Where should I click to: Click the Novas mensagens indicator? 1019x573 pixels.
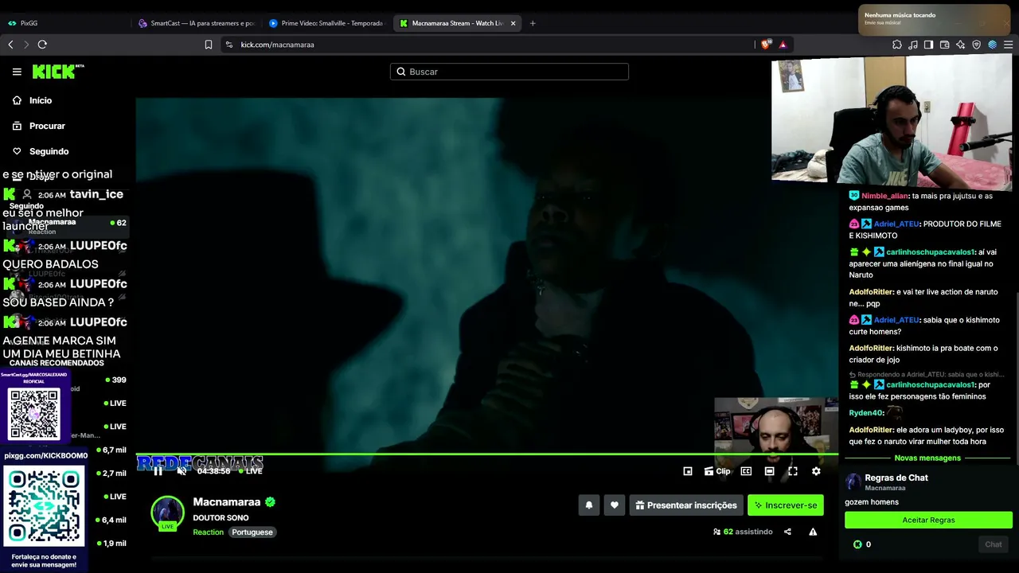click(927, 458)
